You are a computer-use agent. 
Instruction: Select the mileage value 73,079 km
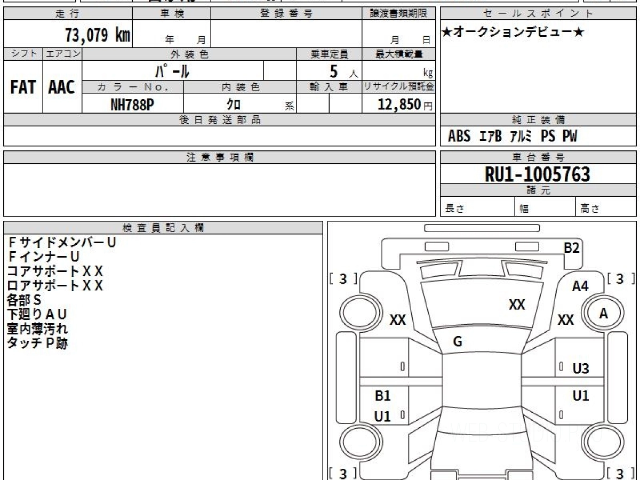tap(98, 35)
